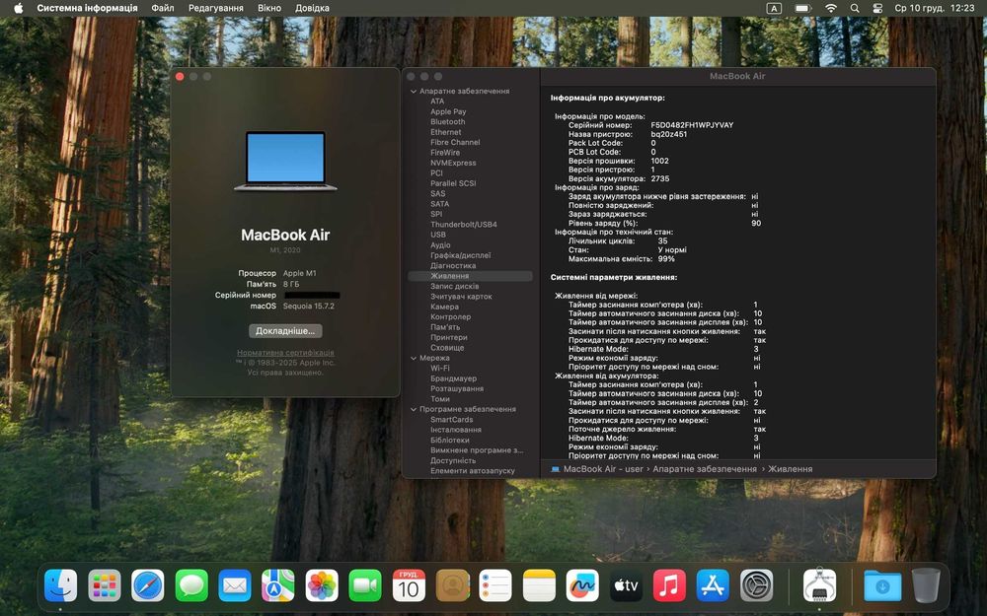Viewport: 987px width, 616px height.
Task: Click MacBook Air - user in path bar
Action: [x=603, y=469]
